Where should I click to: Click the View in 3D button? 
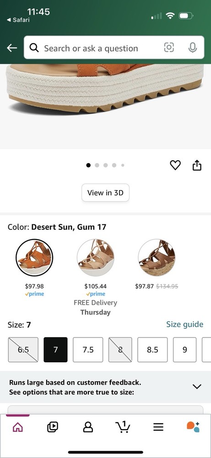click(x=105, y=192)
